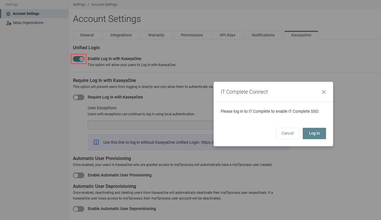Screen dimensions: 381x220
Task: Click the Account Settings gear icon
Action: (8, 14)
